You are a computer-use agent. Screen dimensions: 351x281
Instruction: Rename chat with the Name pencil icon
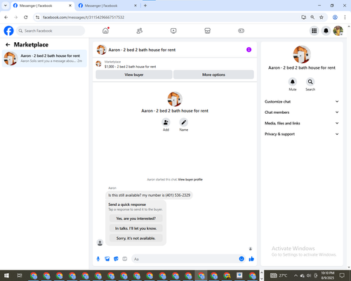184,122
